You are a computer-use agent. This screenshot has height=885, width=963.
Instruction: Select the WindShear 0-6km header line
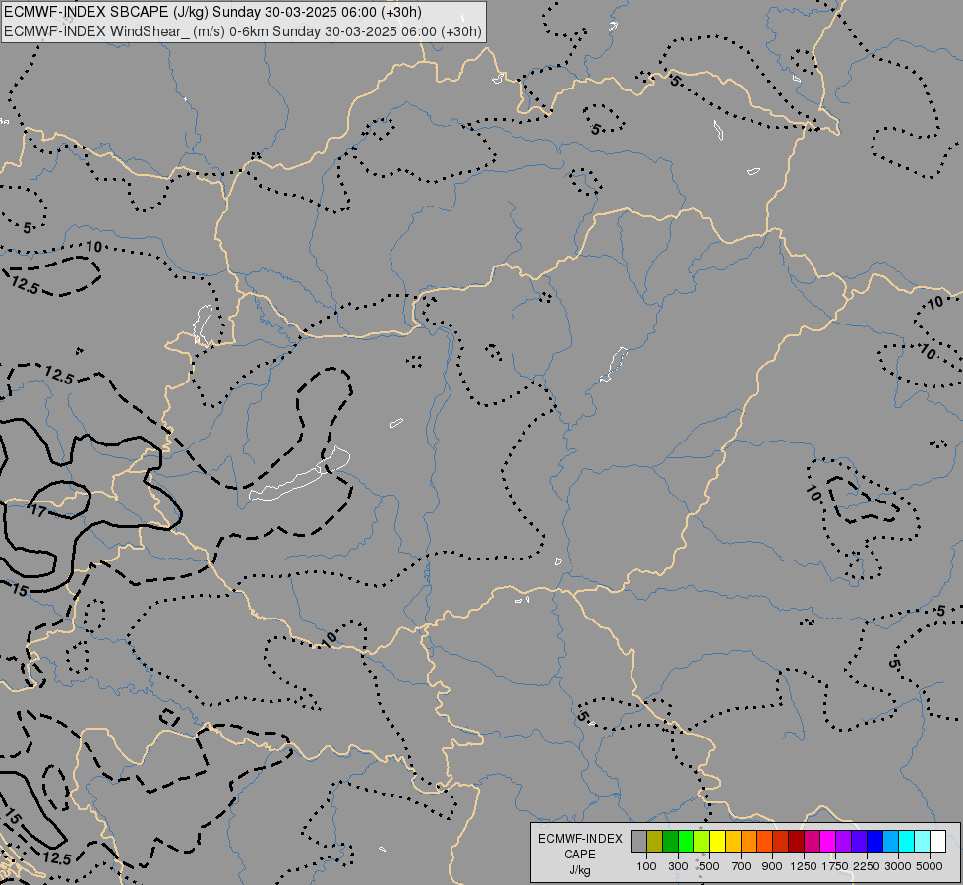(243, 31)
